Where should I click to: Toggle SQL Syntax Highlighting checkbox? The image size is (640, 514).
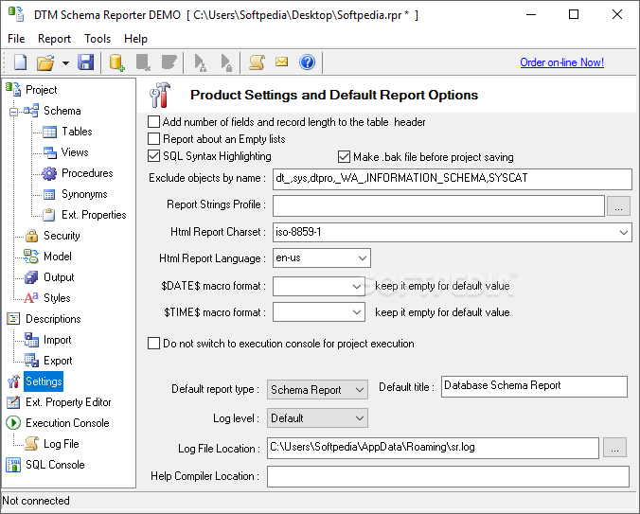point(154,156)
